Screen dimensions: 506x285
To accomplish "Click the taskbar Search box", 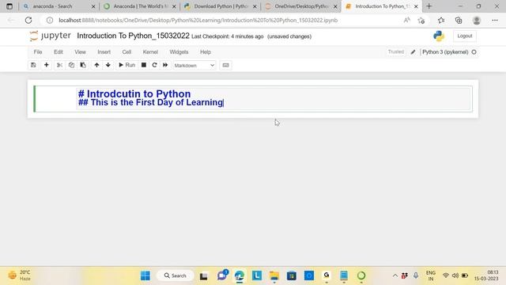I will click(176, 275).
